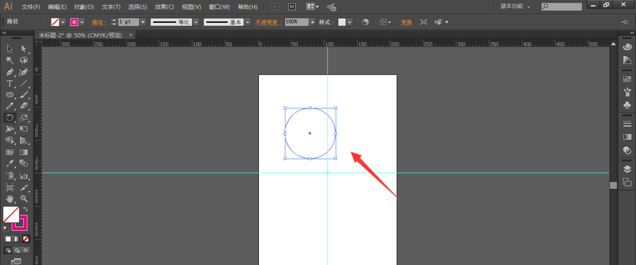Image resolution: width=636 pixels, height=265 pixels.
Task: Select the Paintbrush tool
Action: (x=24, y=95)
